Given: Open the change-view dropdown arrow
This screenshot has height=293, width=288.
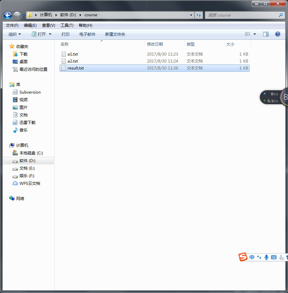Looking at the screenshot, I should click(254, 34).
